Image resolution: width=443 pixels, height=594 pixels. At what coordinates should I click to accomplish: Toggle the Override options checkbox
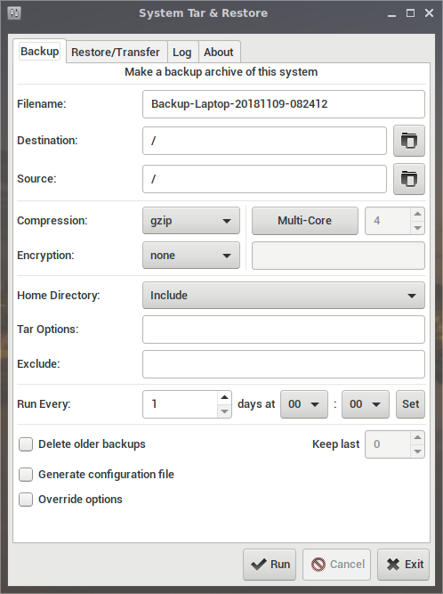point(26,500)
